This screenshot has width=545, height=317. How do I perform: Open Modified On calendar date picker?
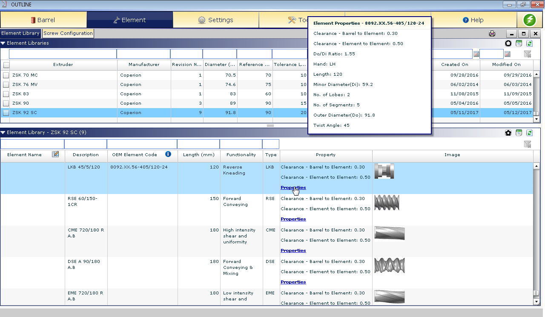tap(507, 54)
